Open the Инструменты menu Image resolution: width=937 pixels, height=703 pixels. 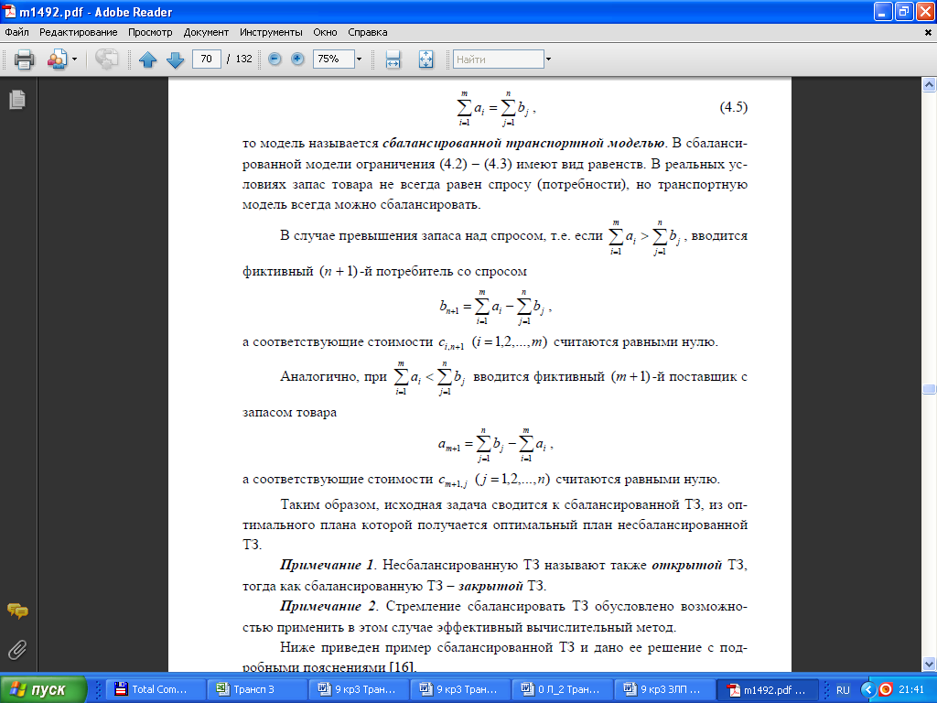[x=271, y=32]
